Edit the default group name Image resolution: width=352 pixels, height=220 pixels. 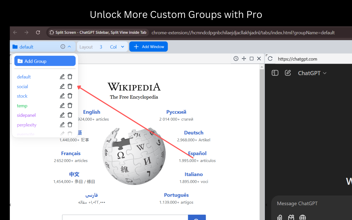(x=62, y=77)
